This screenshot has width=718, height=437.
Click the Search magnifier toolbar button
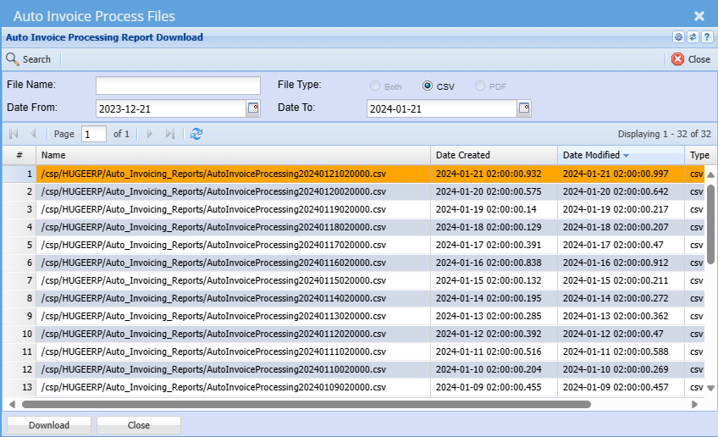pos(29,59)
